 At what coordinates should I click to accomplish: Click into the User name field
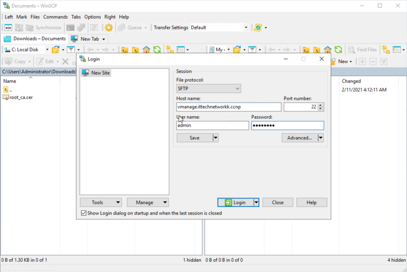point(212,125)
